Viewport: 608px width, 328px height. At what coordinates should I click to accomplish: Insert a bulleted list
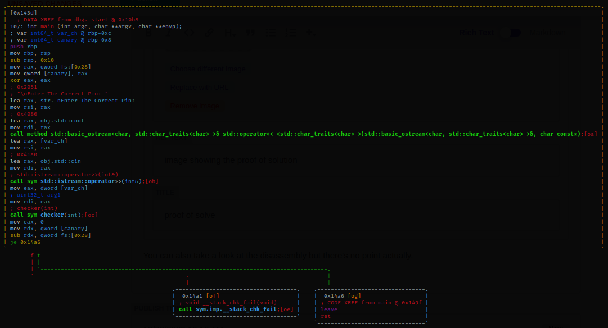pos(271,33)
